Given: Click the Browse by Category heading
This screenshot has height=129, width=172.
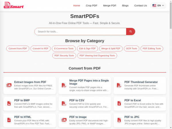Looking at the screenshot, I should (85, 41).
